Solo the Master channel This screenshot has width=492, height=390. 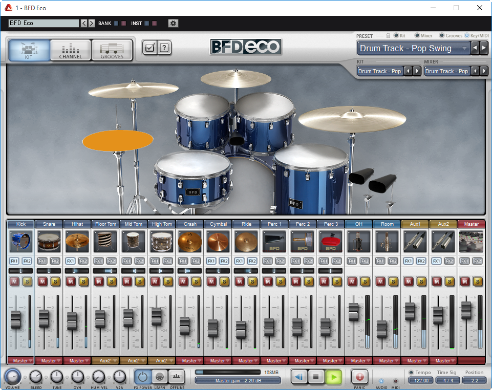point(478,281)
